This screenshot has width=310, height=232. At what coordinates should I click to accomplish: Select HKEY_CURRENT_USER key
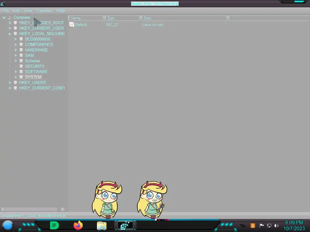pos(41,28)
